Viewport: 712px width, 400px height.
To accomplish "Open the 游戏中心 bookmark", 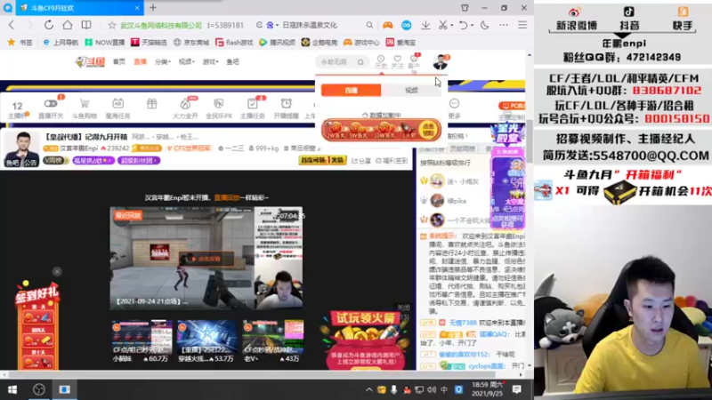I will point(361,42).
